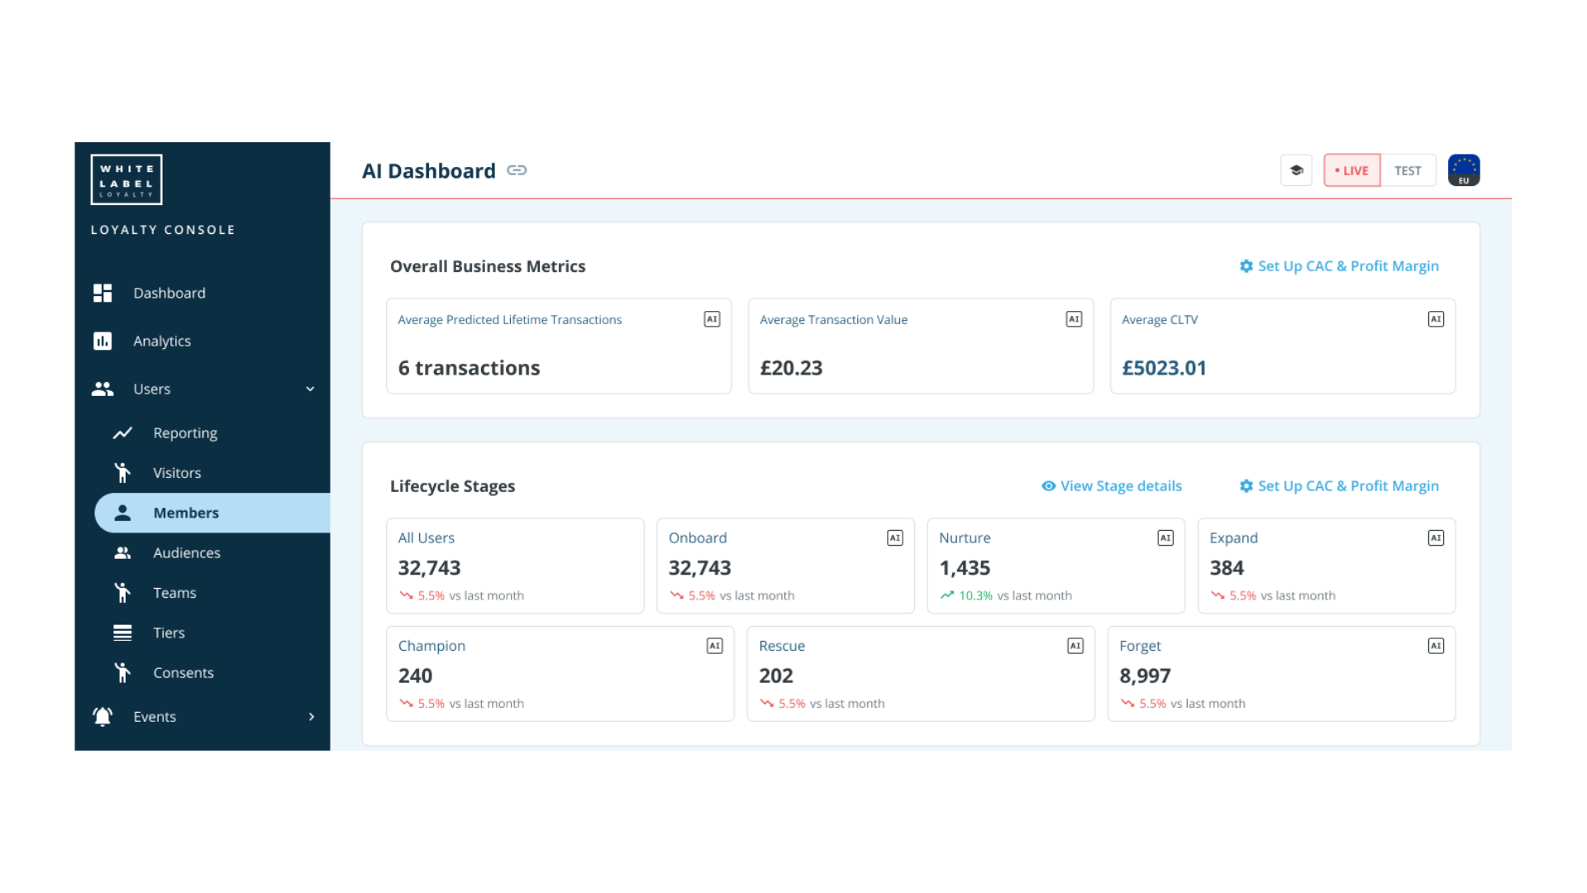The height and width of the screenshot is (893, 1587).
Task: Click AI badge on Average CLTV card
Action: (1436, 319)
